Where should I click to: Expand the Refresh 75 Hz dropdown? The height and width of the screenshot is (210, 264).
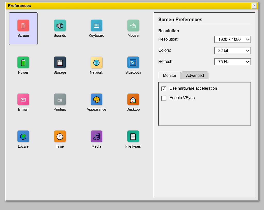point(232,62)
